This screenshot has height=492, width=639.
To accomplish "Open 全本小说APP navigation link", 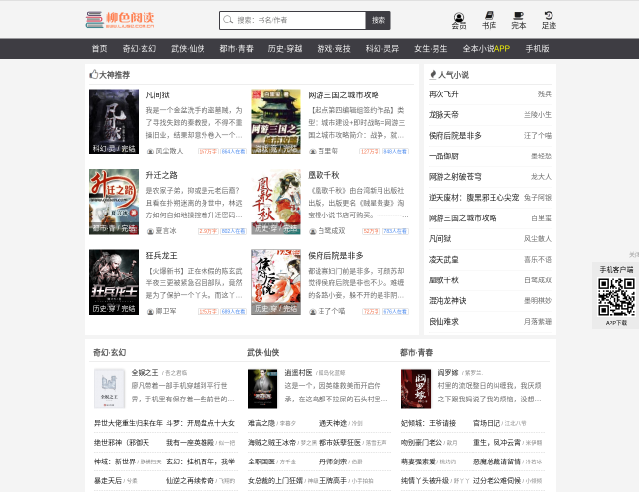I will tap(487, 49).
